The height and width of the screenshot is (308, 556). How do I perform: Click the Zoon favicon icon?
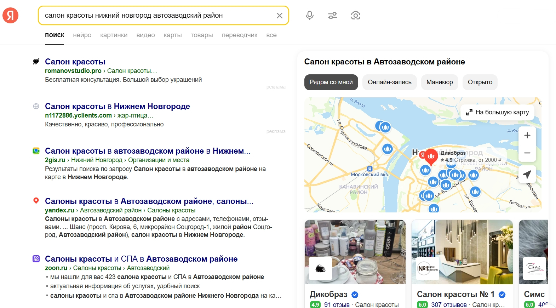pos(36,259)
